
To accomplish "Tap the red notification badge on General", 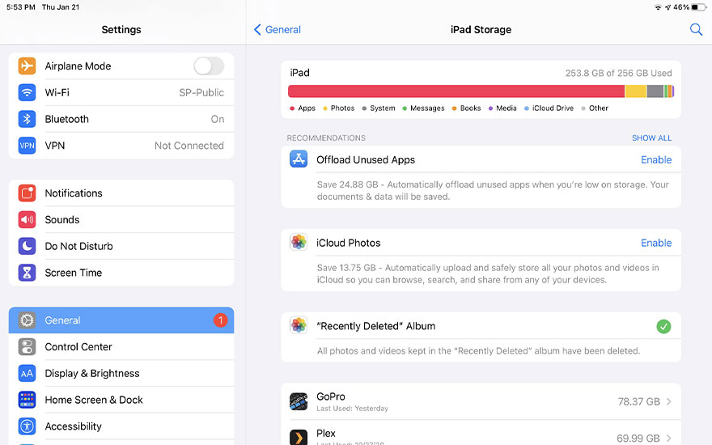I will tap(220, 320).
